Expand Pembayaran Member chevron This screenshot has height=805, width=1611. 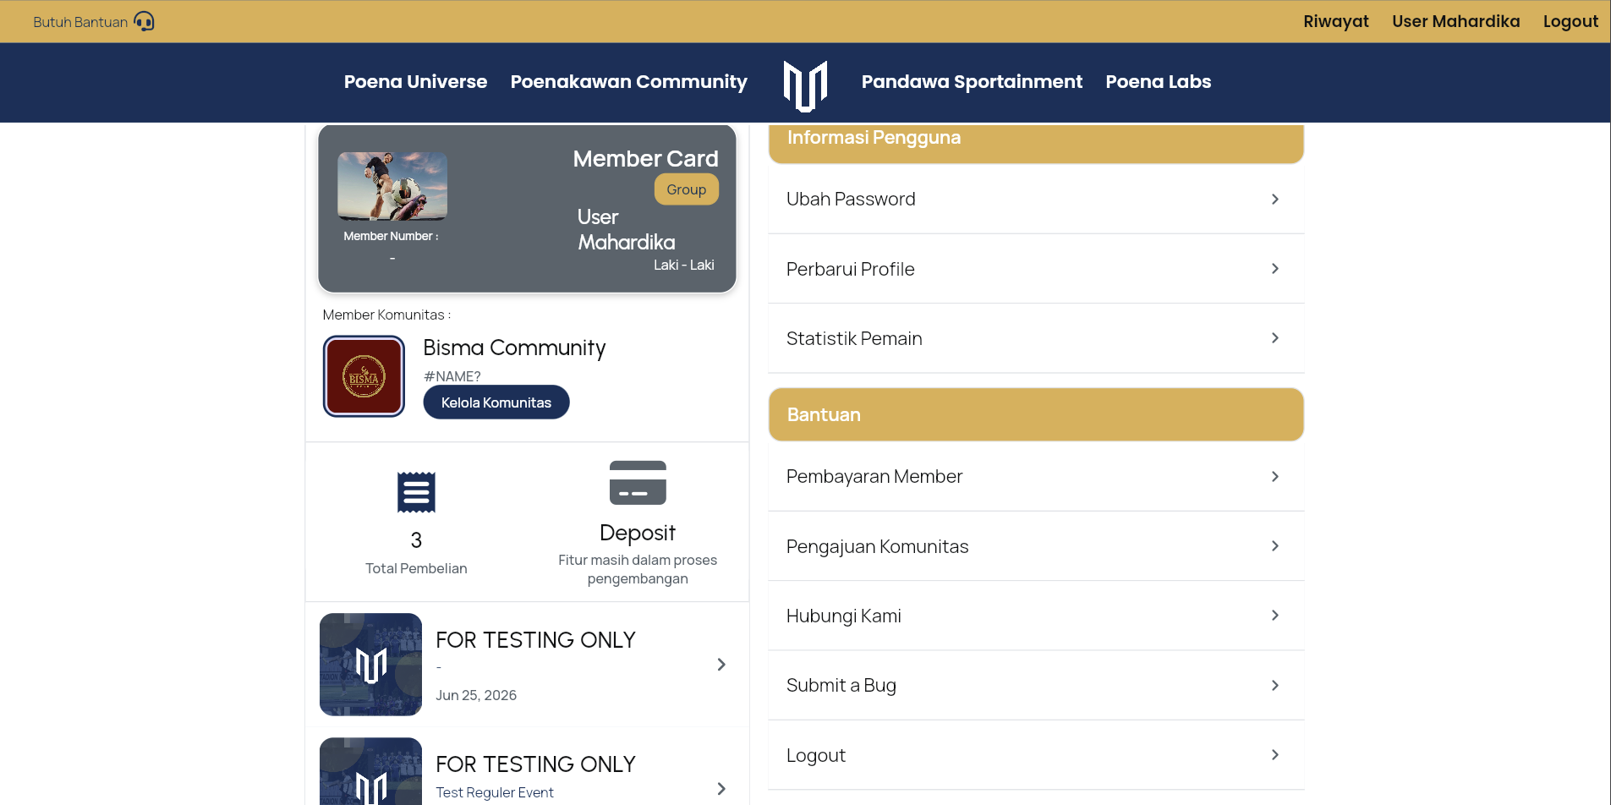pyautogui.click(x=1275, y=477)
